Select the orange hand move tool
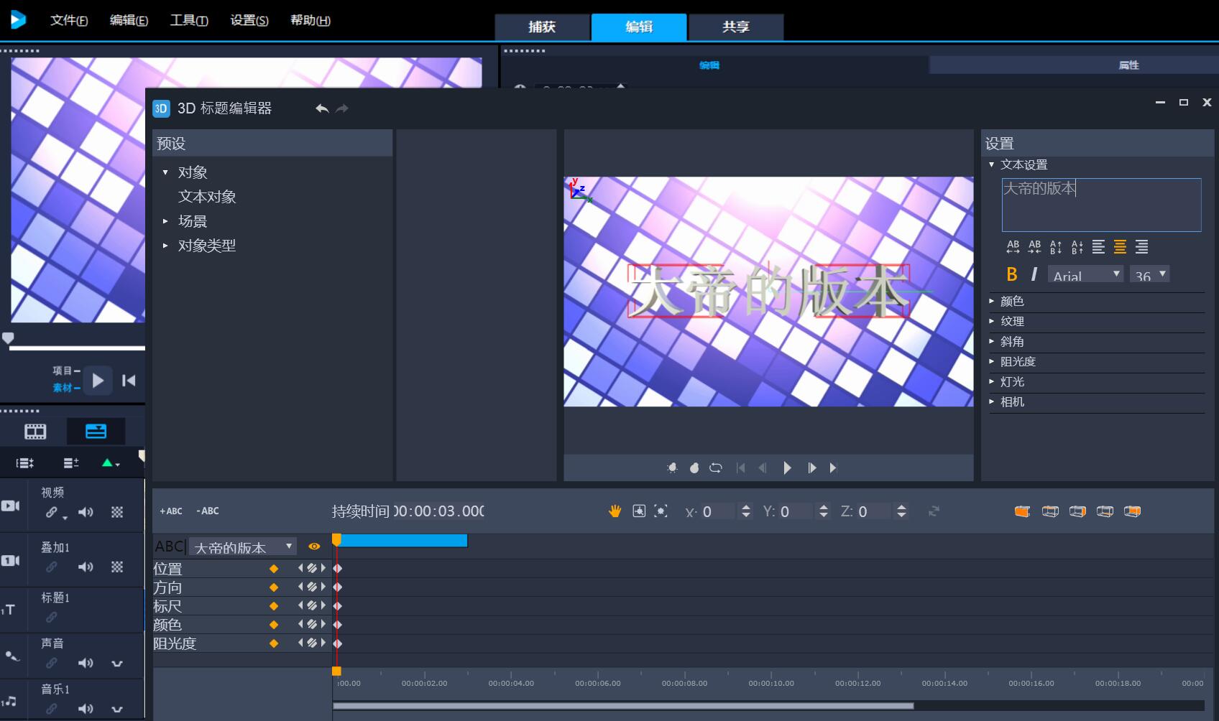The height and width of the screenshot is (721, 1219). tap(615, 511)
